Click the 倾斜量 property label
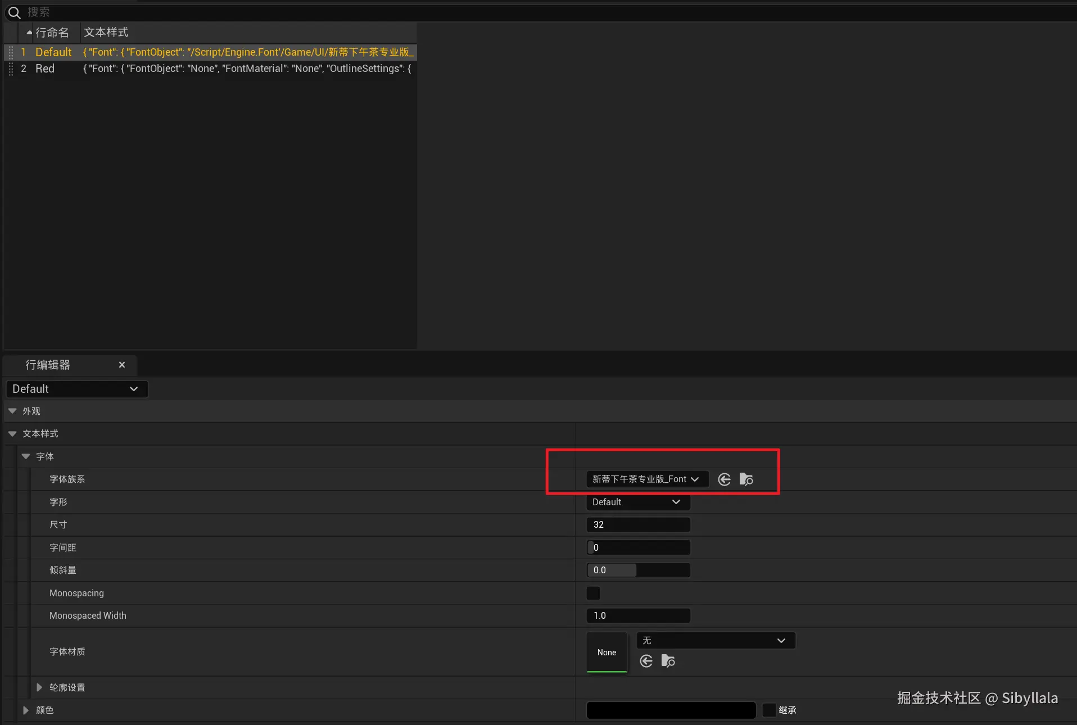The height and width of the screenshot is (725, 1077). pyautogui.click(x=63, y=570)
